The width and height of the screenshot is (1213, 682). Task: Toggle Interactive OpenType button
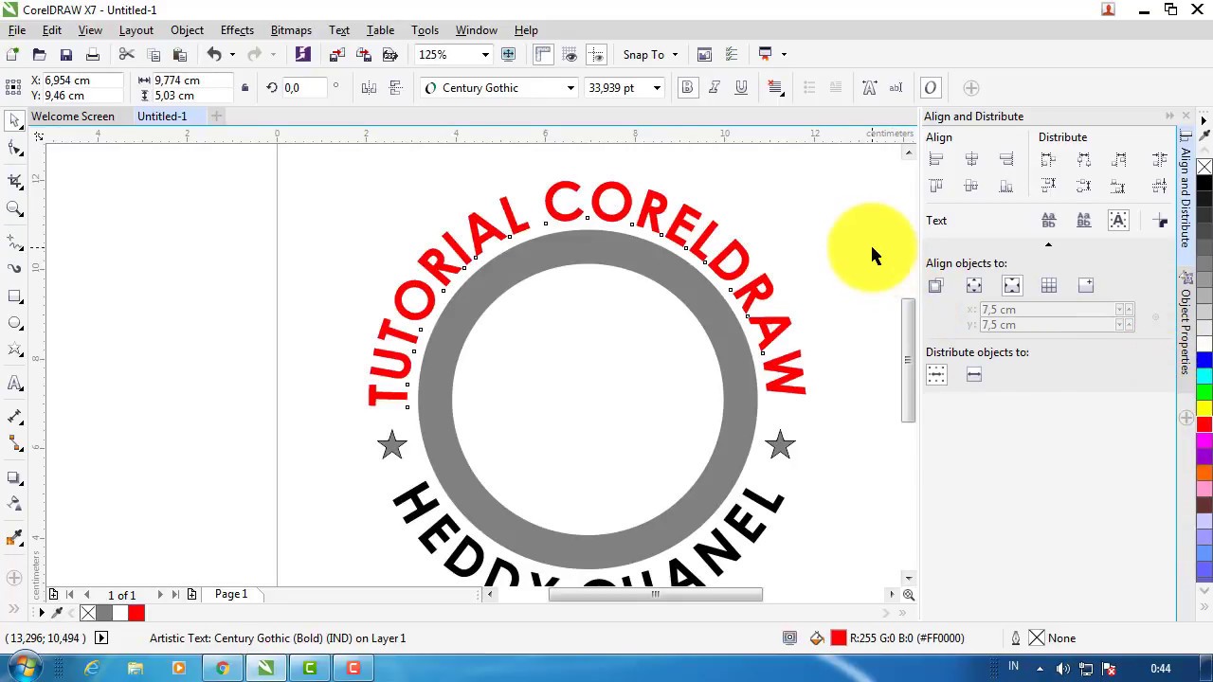pos(931,88)
